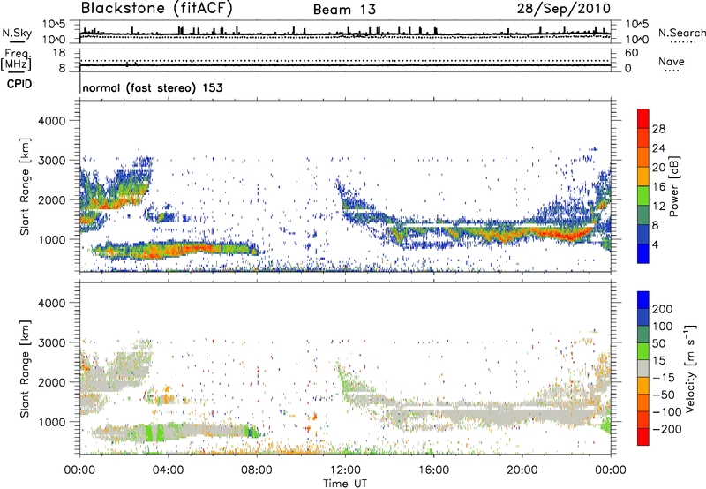
Task: Click the "−50" Velocity colorbar value
Action: pos(664,395)
